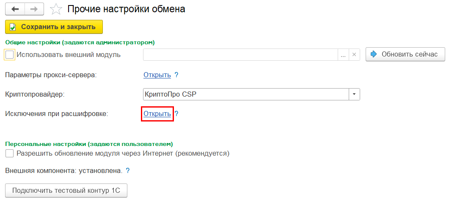Click Подключить тестовый контур 1С
Viewport: 449px width, 205px height.
click(x=66, y=190)
